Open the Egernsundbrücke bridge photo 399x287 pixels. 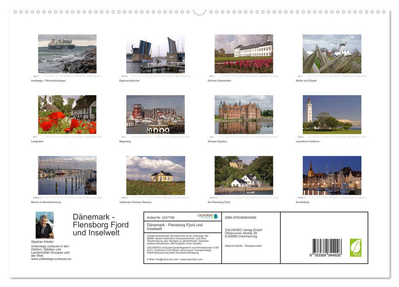coord(155,54)
